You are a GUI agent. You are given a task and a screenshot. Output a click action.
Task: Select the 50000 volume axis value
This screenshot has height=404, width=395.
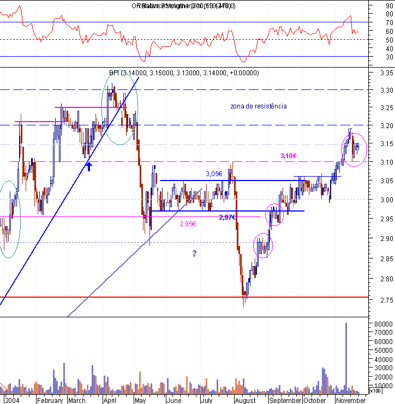(x=384, y=351)
